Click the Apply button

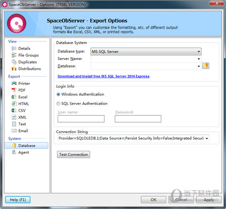pyautogui.click(x=209, y=200)
